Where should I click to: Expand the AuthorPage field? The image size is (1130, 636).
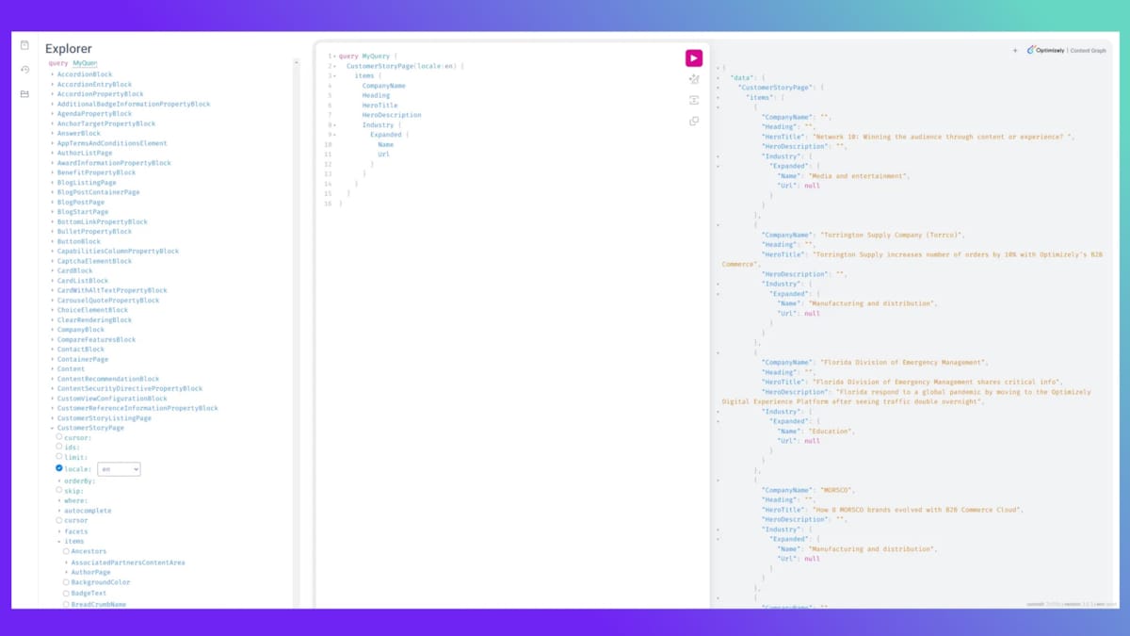pyautogui.click(x=66, y=572)
